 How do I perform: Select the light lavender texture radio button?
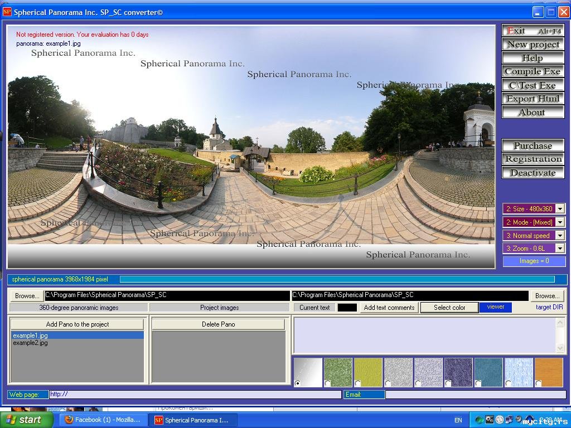pos(418,383)
